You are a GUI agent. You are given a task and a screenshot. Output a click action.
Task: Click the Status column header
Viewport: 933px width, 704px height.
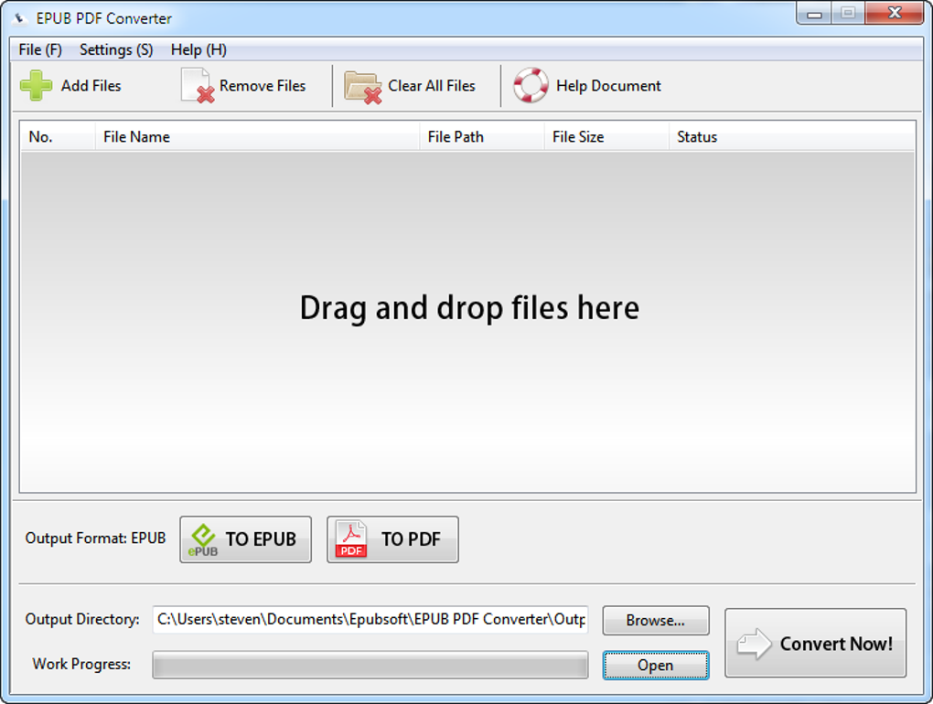click(792, 137)
